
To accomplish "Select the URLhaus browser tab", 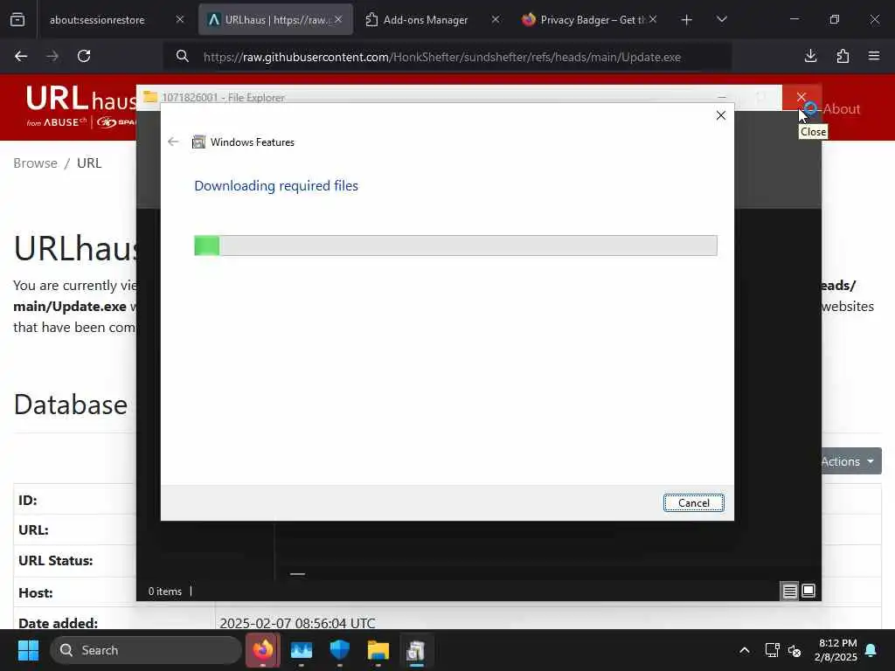I will pyautogui.click(x=275, y=20).
